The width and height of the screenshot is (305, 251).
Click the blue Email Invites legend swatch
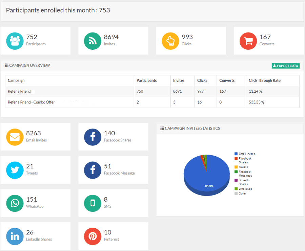(x=236, y=154)
